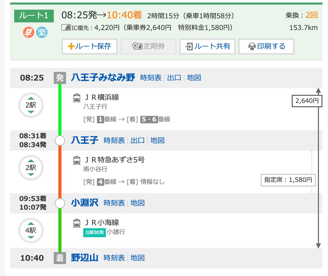Open 時刻表 for 野辺山
The height and width of the screenshot is (276, 328).
[x=114, y=258]
